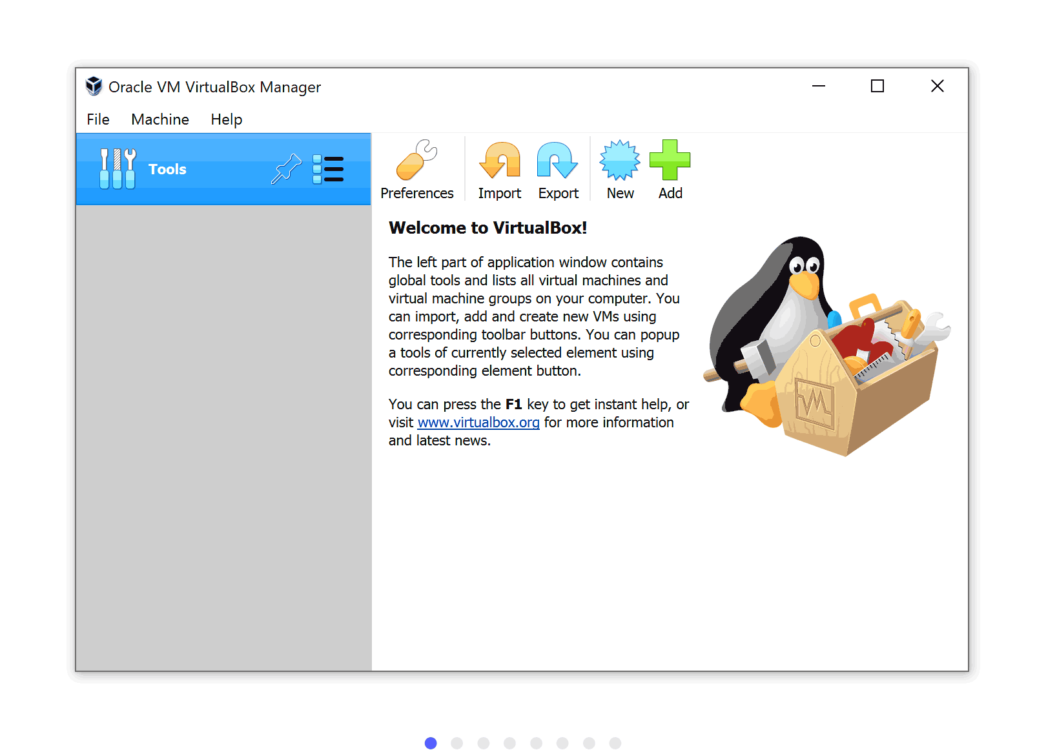Go to the fourth carousel dot

(510, 743)
